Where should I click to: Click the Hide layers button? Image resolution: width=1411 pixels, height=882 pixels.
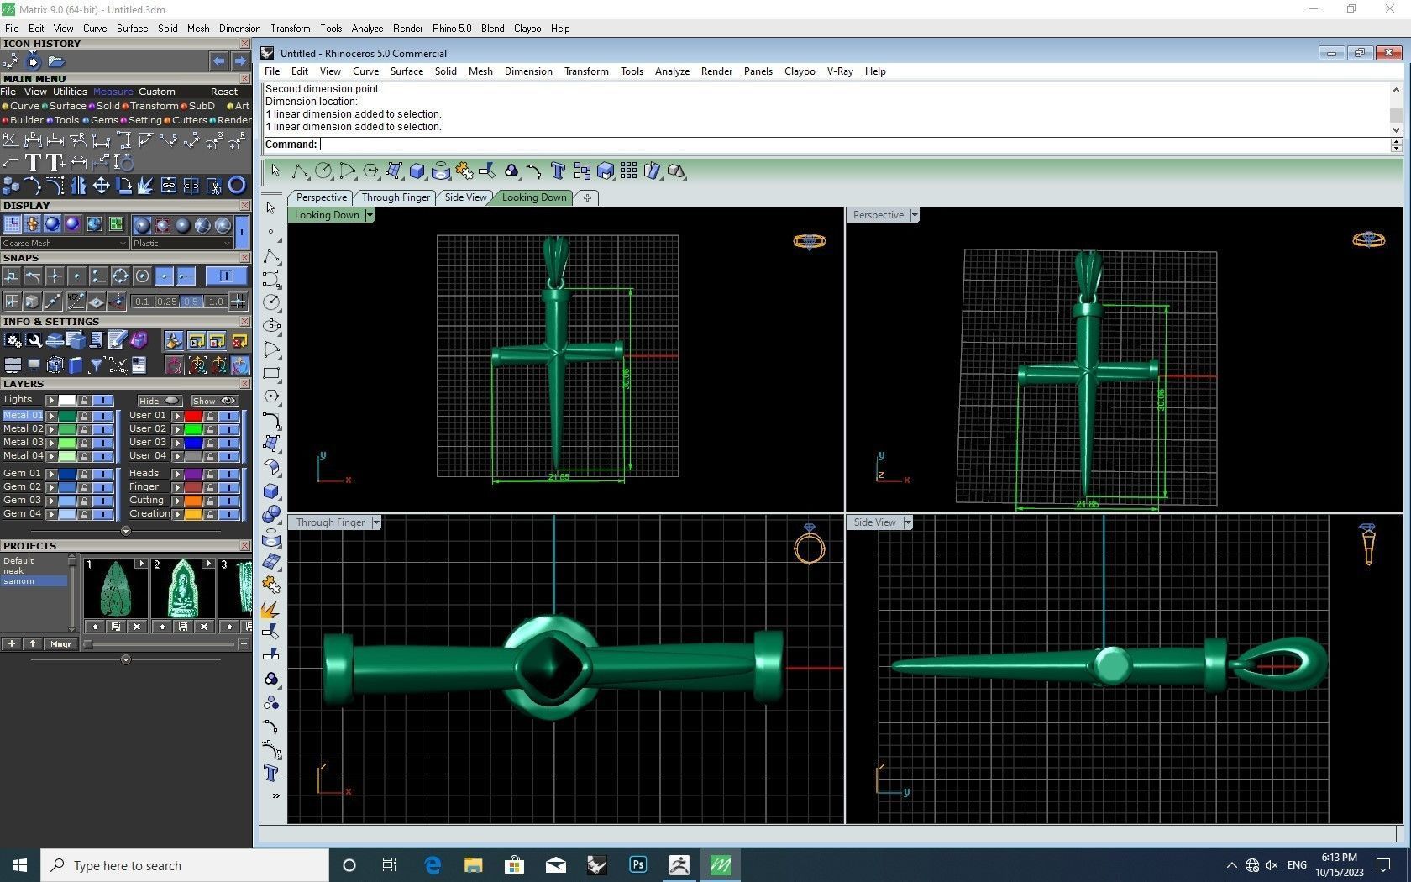pos(159,401)
